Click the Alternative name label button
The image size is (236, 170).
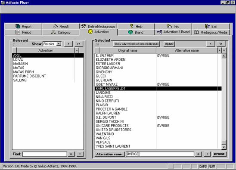[x=109, y=154]
